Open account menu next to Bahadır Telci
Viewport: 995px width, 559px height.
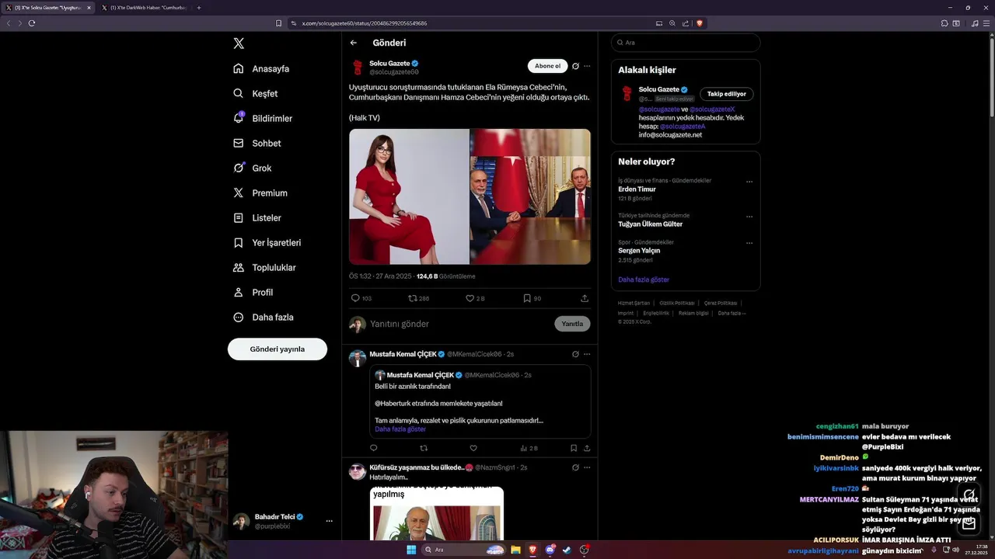(x=329, y=521)
